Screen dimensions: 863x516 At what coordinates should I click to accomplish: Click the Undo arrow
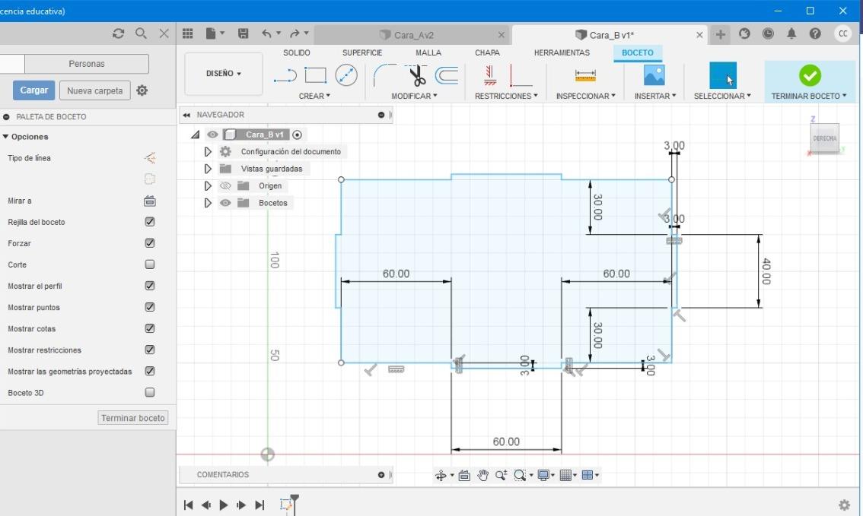[266, 33]
